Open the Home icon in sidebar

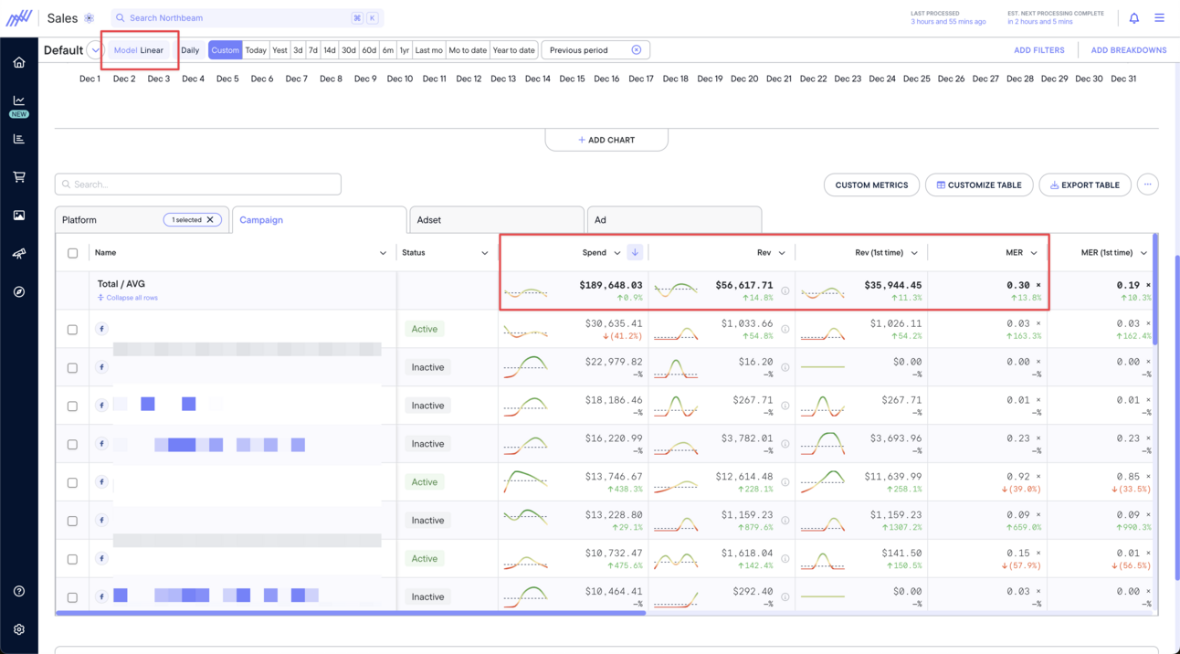coord(19,63)
